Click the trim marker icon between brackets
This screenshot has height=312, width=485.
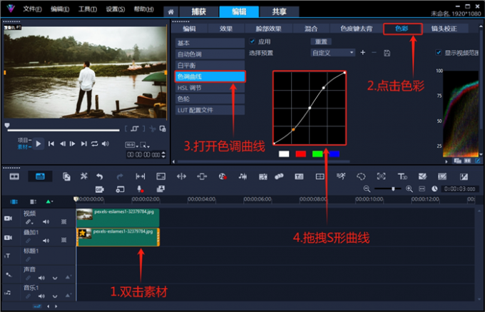click(x=135, y=129)
